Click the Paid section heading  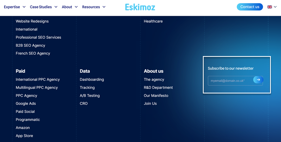(x=20, y=71)
